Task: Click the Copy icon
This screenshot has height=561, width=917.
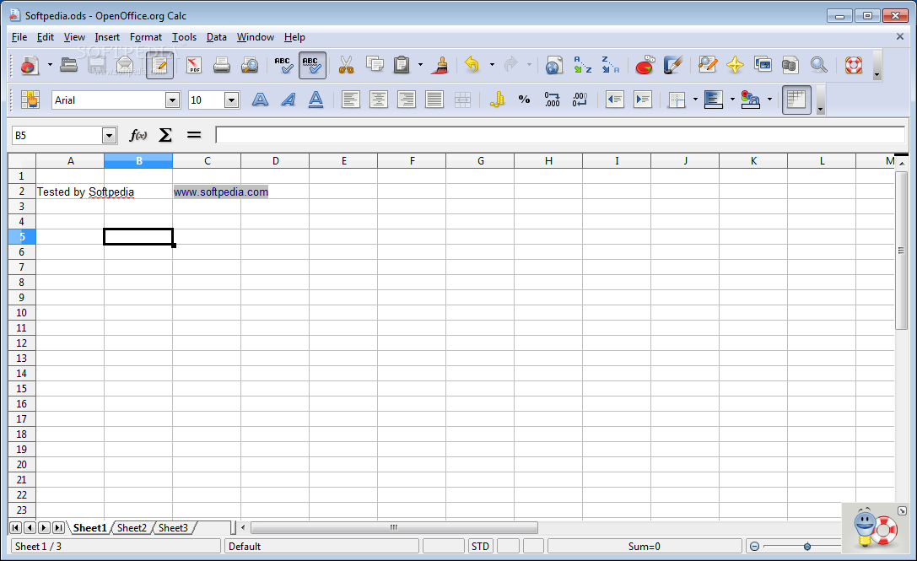Action: click(x=375, y=65)
